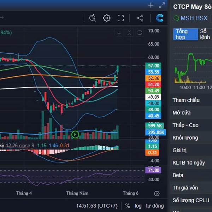Move pane down arrow icon
This screenshot has height=212, width=212.
coord(119,33)
